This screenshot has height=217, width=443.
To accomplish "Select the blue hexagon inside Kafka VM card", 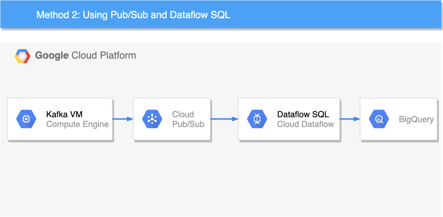I will coord(26,119).
